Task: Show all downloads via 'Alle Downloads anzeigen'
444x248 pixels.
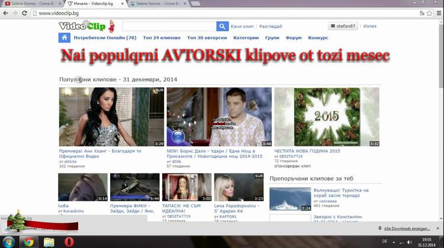Action: point(408,228)
